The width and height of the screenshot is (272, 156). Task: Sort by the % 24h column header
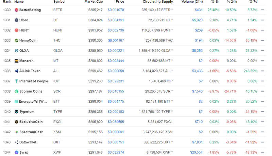(x=232, y=2)
